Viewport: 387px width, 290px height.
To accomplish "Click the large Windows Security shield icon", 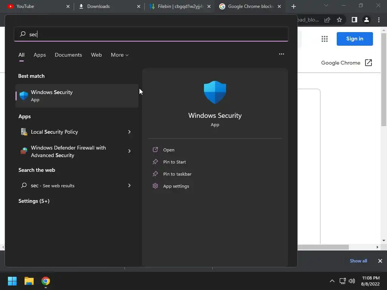I will (x=215, y=92).
